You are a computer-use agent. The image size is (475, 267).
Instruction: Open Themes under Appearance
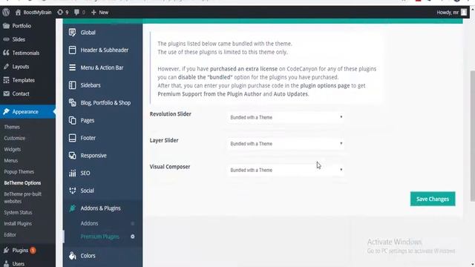[12, 127]
